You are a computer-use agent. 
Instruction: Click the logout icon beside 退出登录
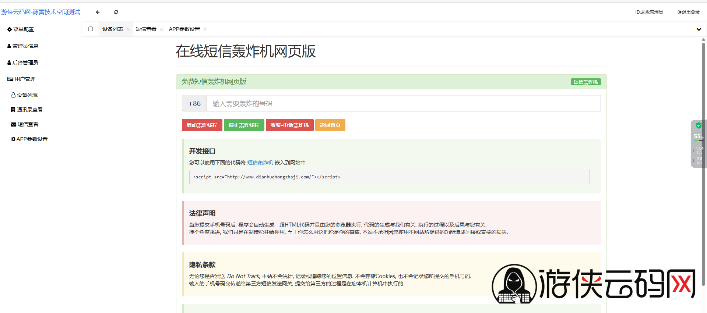680,12
